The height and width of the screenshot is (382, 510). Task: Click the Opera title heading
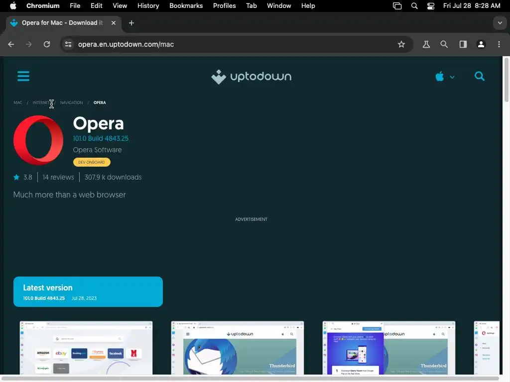point(98,124)
